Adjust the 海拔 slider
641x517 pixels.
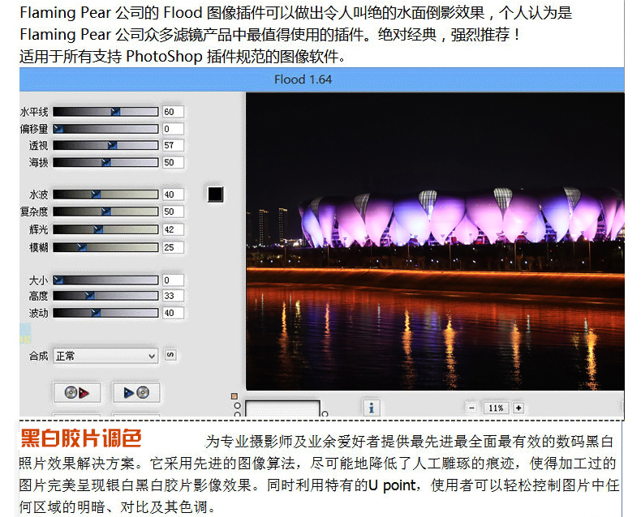pyautogui.click(x=105, y=162)
